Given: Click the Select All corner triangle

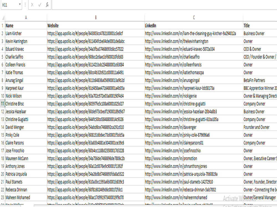Looking at the screenshot, I should pyautogui.click(x=3, y=18).
